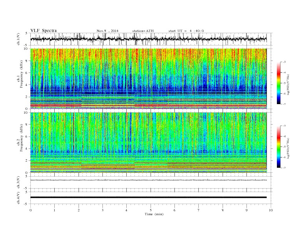Screen dimensions: 305x236
Task: Click the "2" kHz tick on ch.1 frequency axis
Action: click(27, 97)
